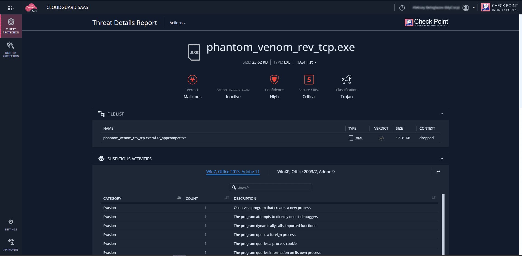Open the phantom_venom_rev_tcp.exe/6f32_appcompat.txt file entry
The width and height of the screenshot is (522, 256).
click(144, 138)
